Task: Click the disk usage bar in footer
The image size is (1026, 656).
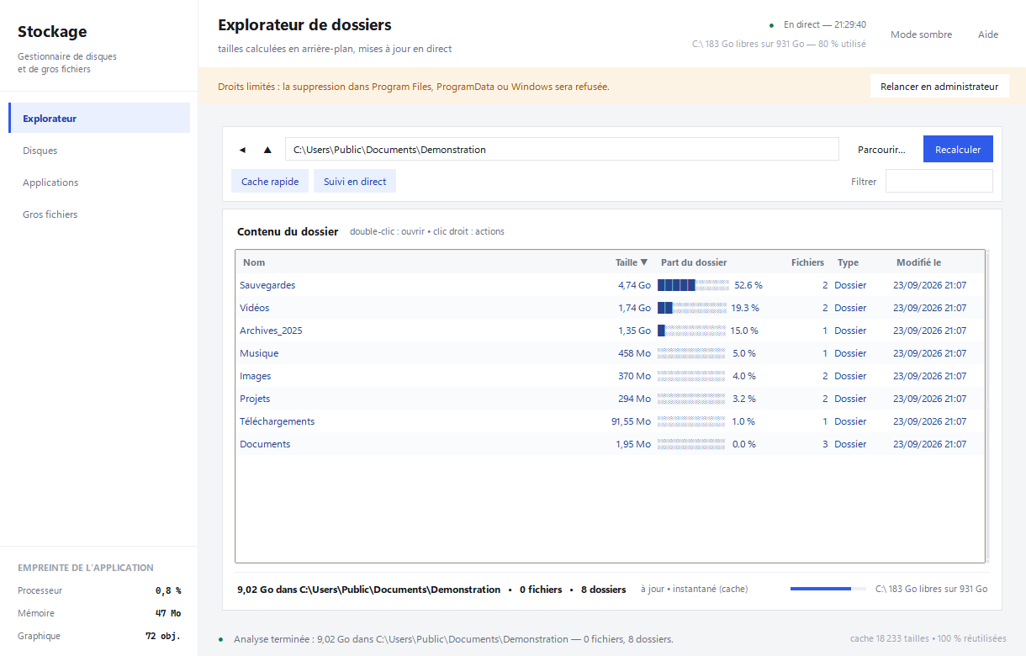Action: click(x=828, y=589)
